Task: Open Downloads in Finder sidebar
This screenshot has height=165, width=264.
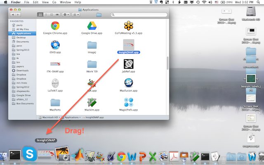Action: (x=22, y=71)
